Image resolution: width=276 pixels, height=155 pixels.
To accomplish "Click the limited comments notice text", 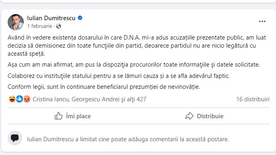I will tap(128, 139).
